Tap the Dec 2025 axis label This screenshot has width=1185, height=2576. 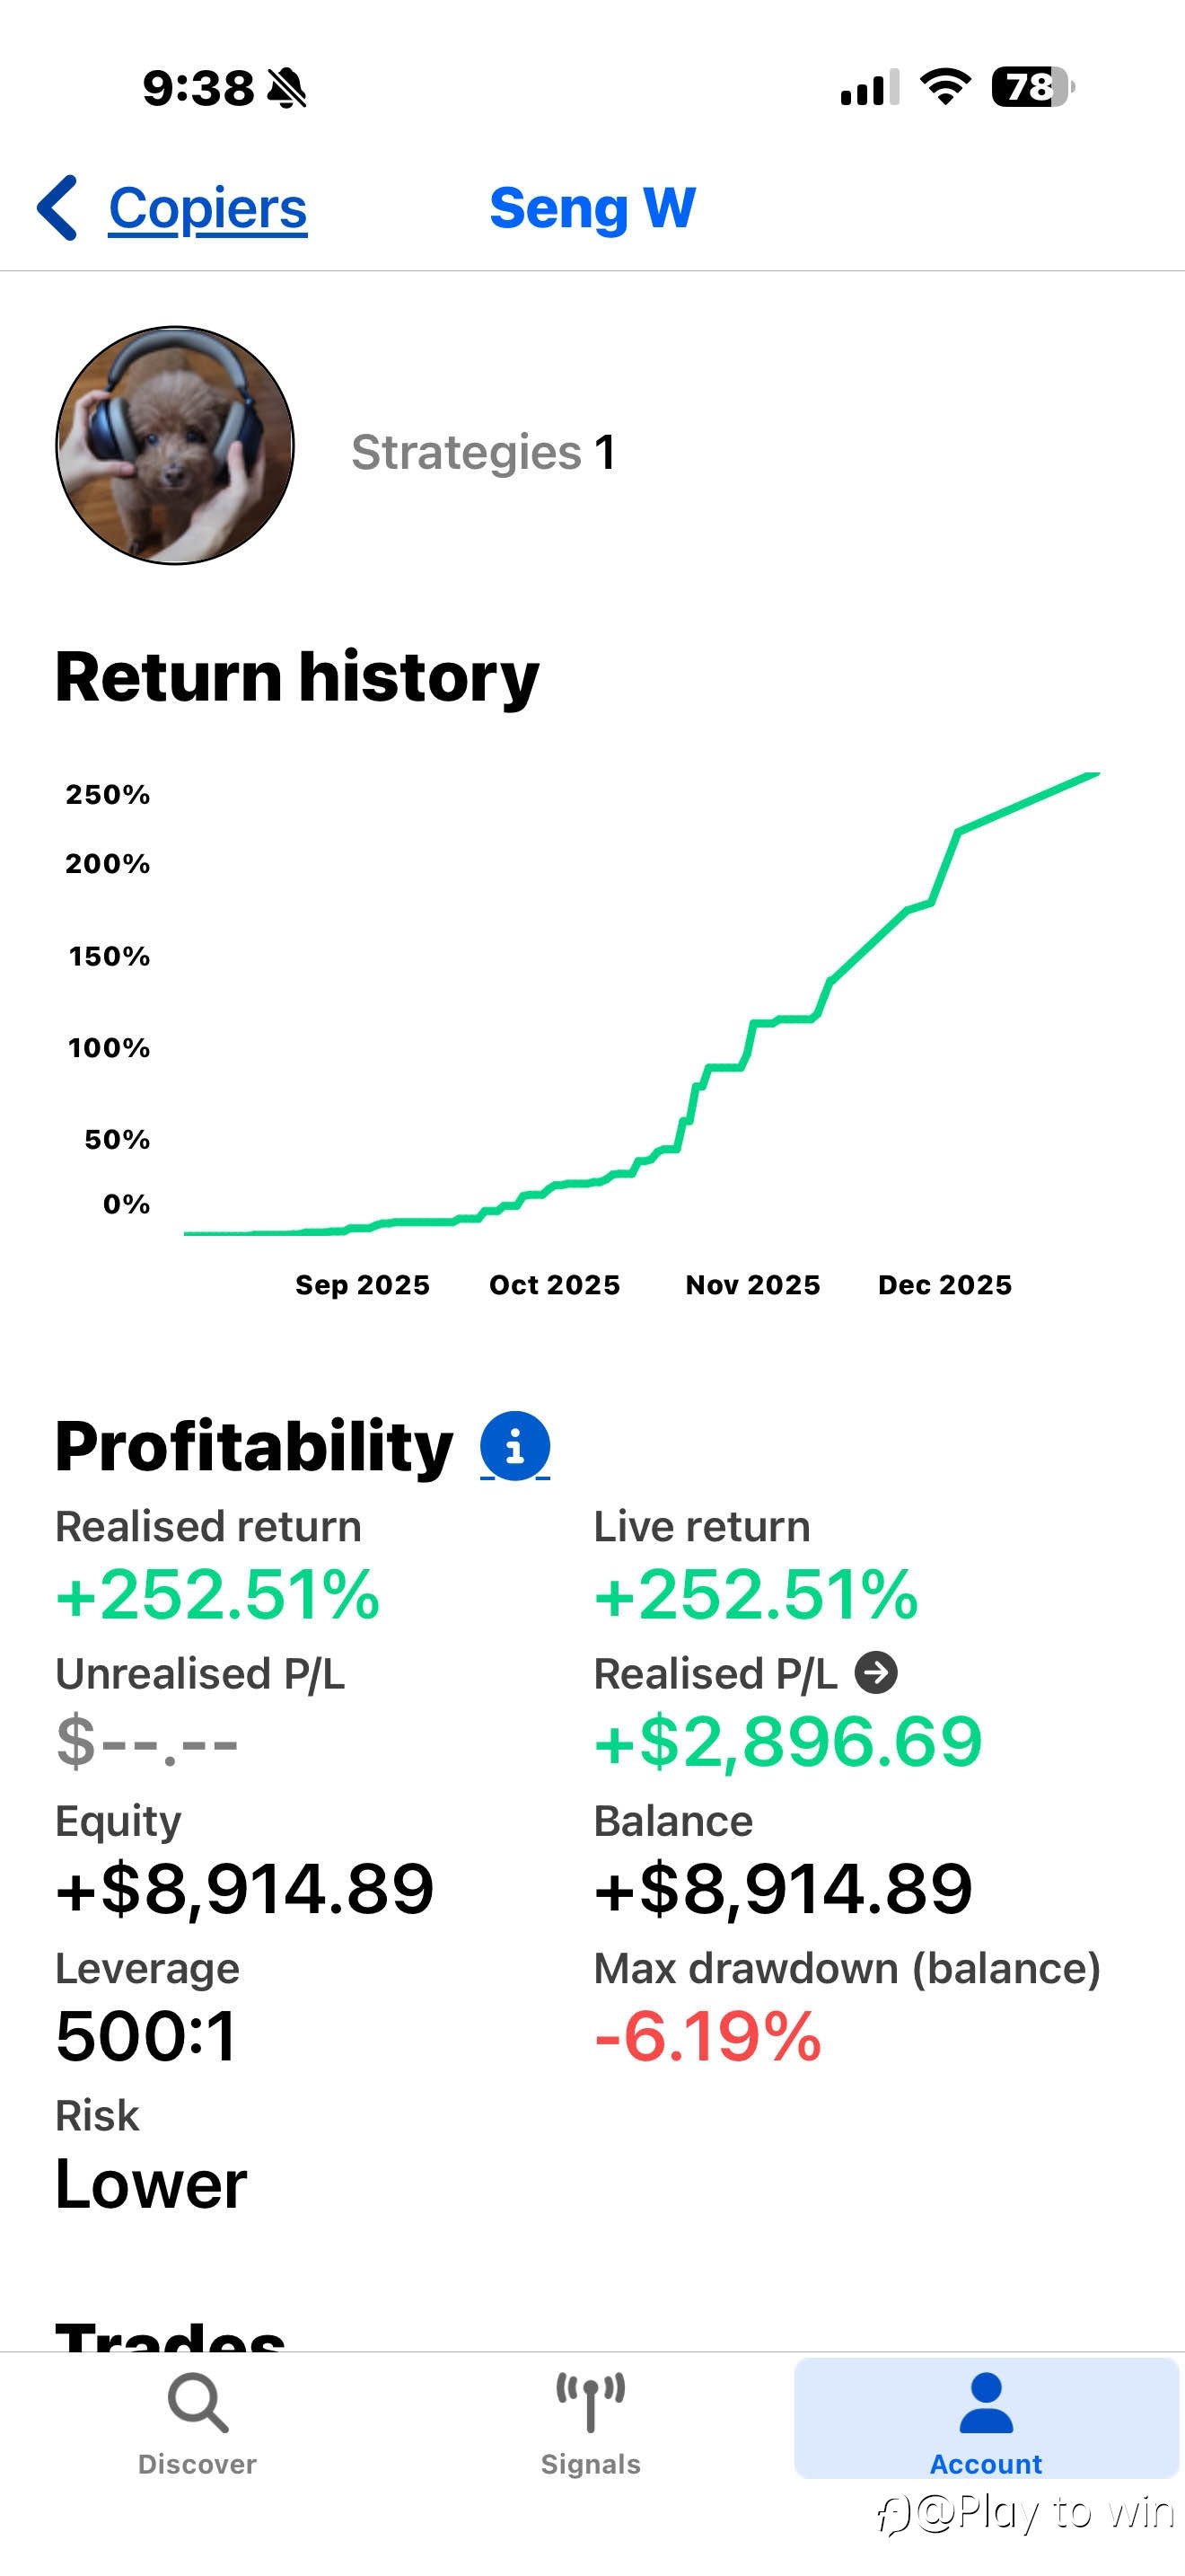coord(944,1285)
